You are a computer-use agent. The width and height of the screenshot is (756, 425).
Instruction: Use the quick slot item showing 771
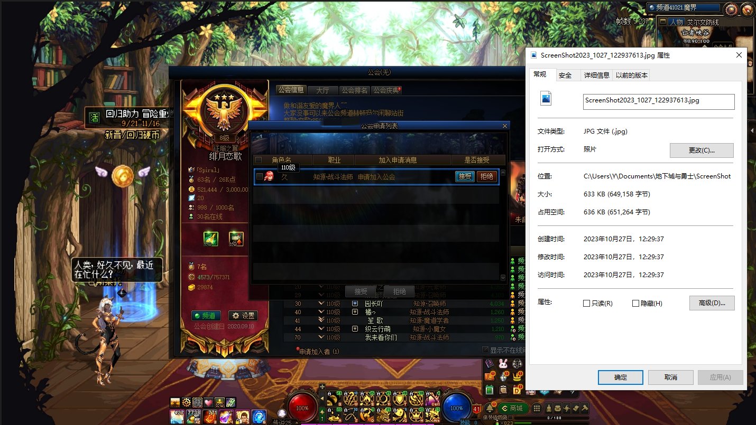tap(210, 417)
